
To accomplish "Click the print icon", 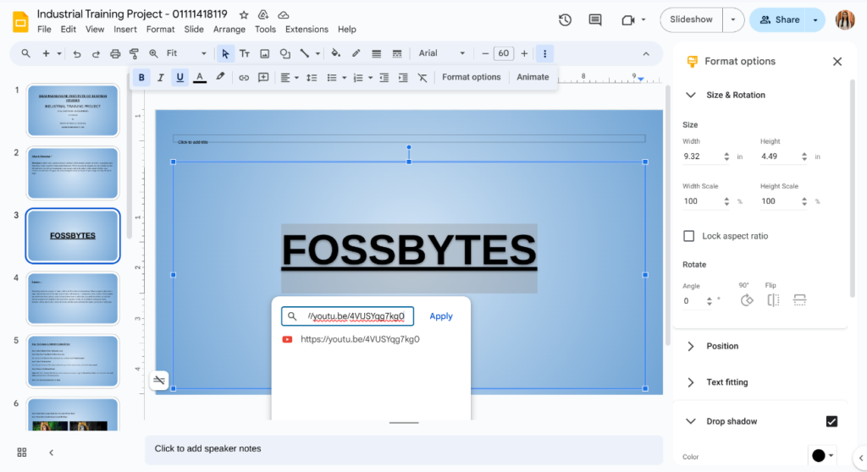I will pyautogui.click(x=115, y=53).
